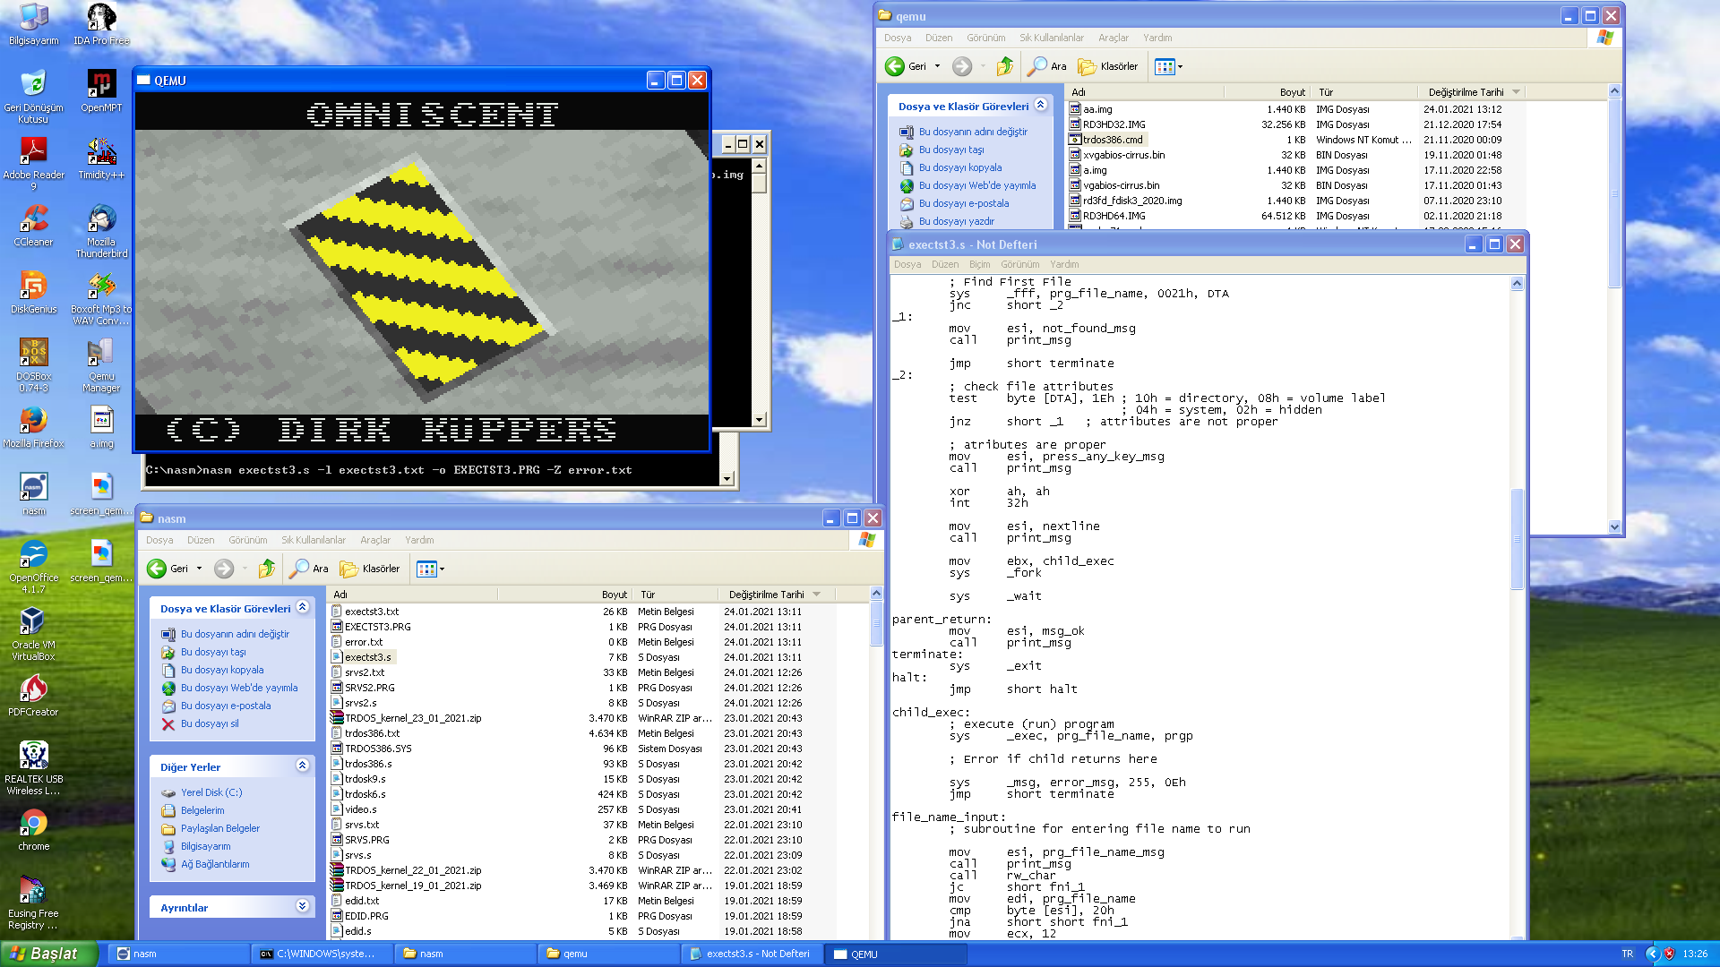Open the Araçlar menu in qemu window
Screen dimensions: 1720x967
pos(1114,38)
